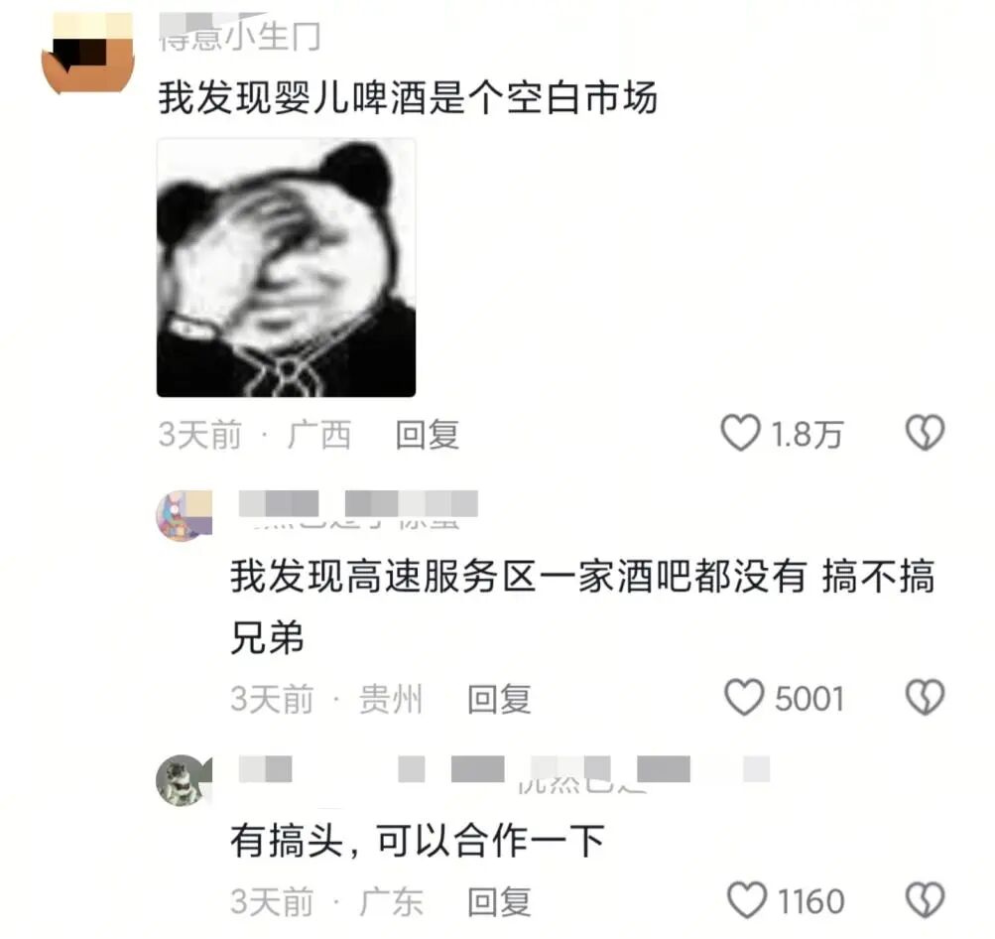Viewport: 995px width, 939px height.
Task: Select comment text 我发现婴儿啤酒是个空白市场
Action: click(x=408, y=98)
